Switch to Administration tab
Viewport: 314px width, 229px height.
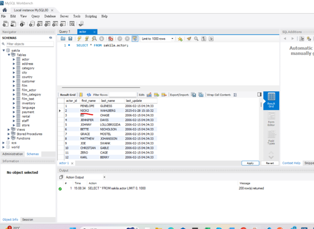(x=13, y=154)
